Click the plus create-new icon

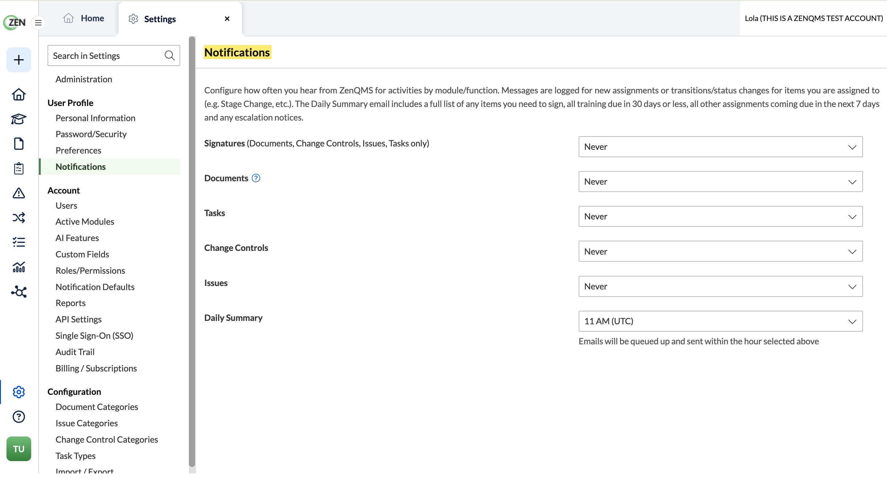click(x=19, y=60)
